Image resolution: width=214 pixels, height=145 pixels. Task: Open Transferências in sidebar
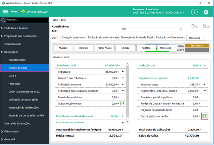17,60
